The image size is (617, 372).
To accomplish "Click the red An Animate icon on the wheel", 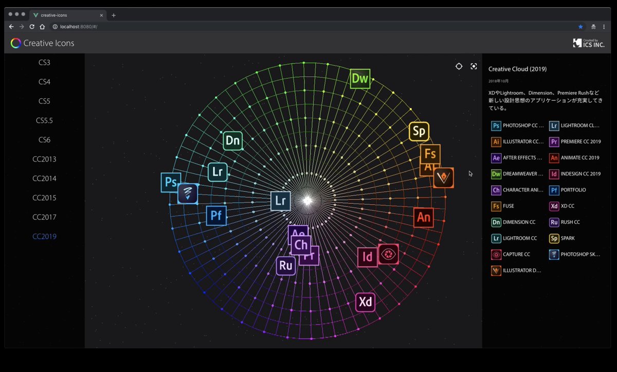I will (x=424, y=217).
